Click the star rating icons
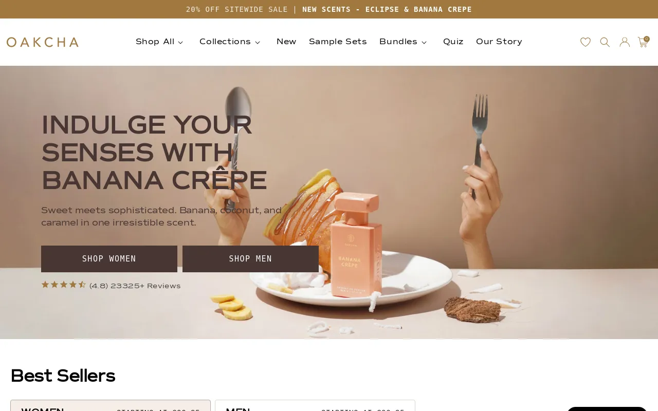 point(63,285)
